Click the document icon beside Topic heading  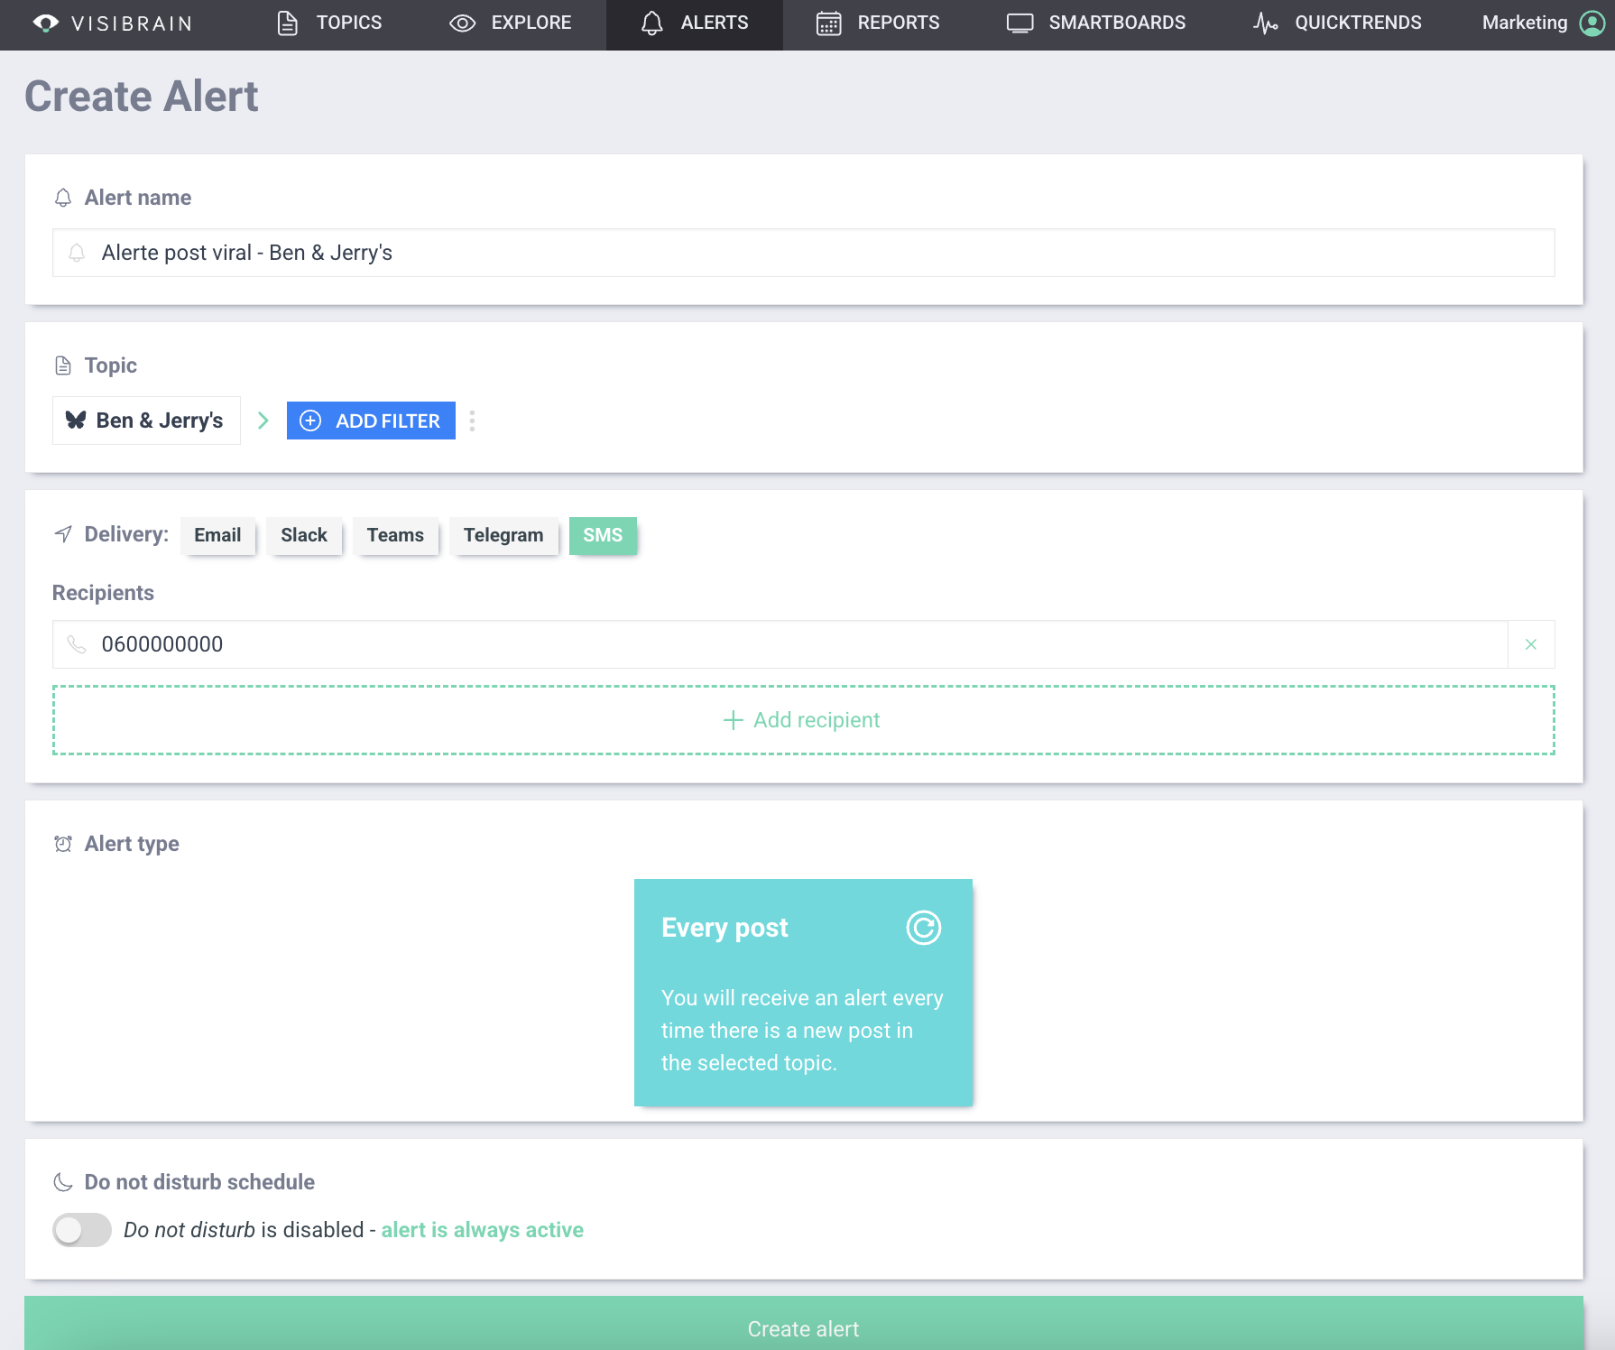tap(63, 365)
